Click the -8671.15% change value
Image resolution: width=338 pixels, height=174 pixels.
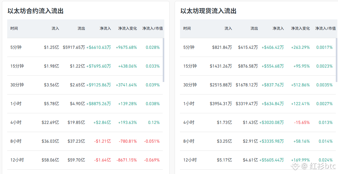(127, 160)
